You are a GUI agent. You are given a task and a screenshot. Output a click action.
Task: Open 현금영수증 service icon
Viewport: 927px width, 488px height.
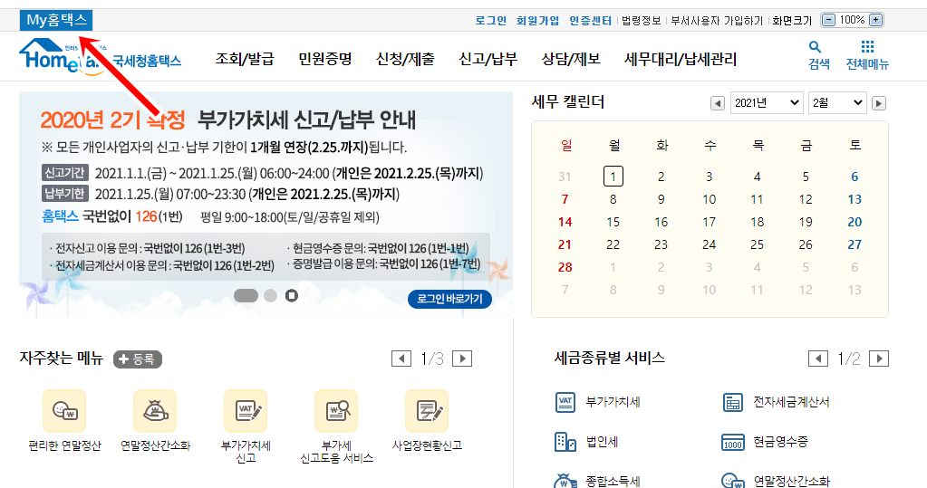tap(733, 442)
